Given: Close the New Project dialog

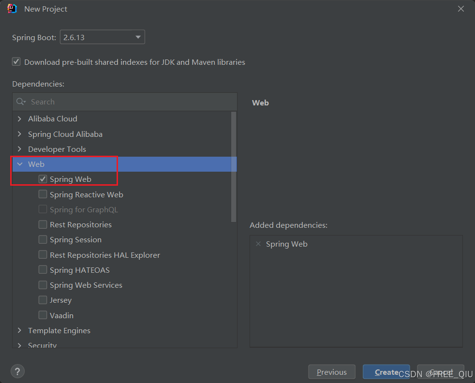Looking at the screenshot, I should point(461,9).
